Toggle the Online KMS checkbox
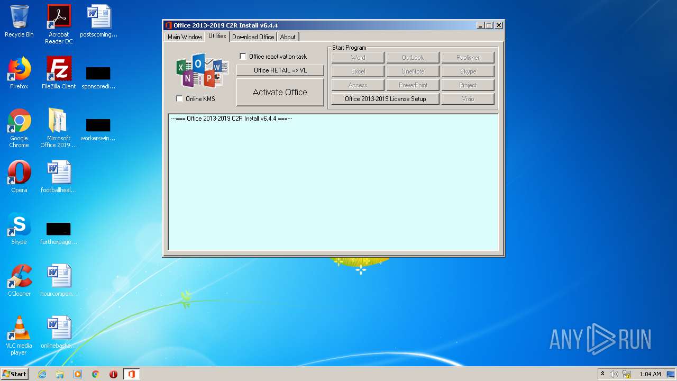 click(179, 99)
